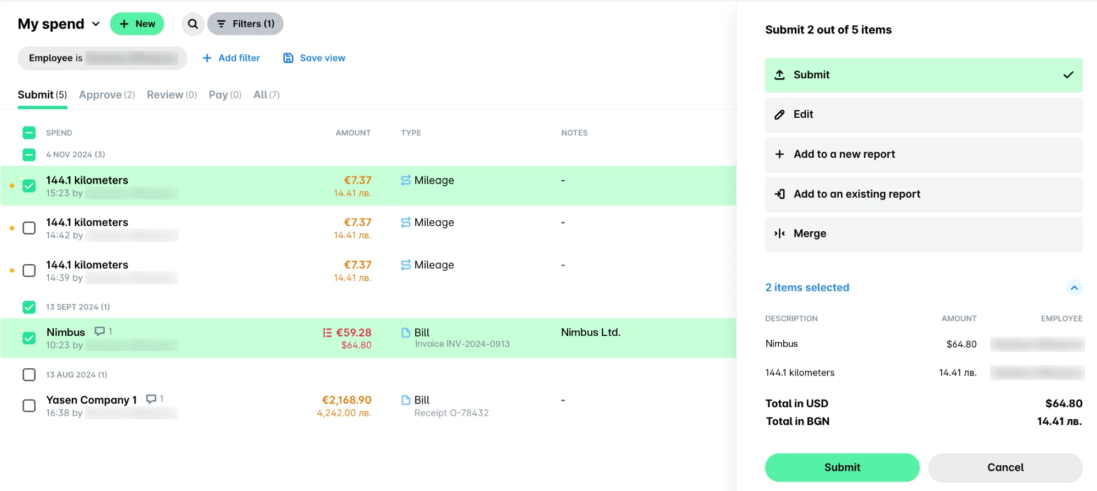Switch to the Review (0) tab
1097x491 pixels.
point(172,95)
